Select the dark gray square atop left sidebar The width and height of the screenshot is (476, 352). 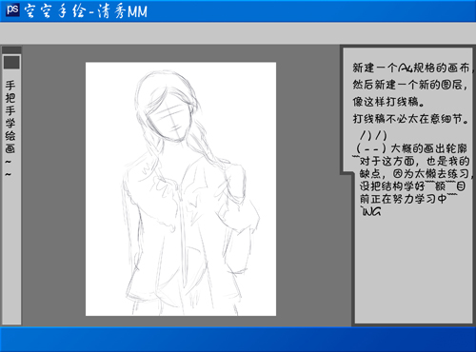(11, 63)
